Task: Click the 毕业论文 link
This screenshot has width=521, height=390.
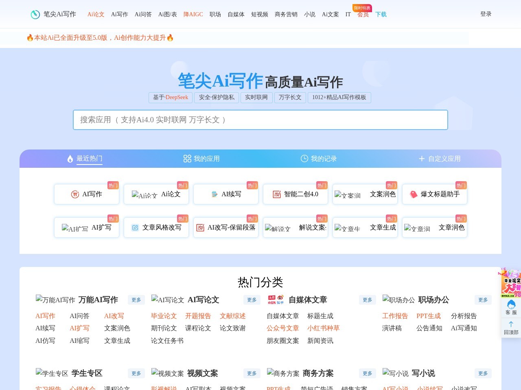Action: [164, 316]
